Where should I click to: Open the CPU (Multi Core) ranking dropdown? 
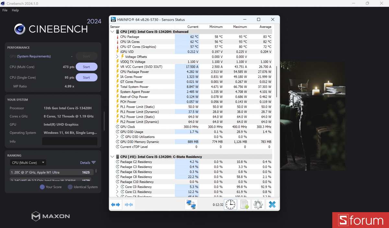click(28, 162)
